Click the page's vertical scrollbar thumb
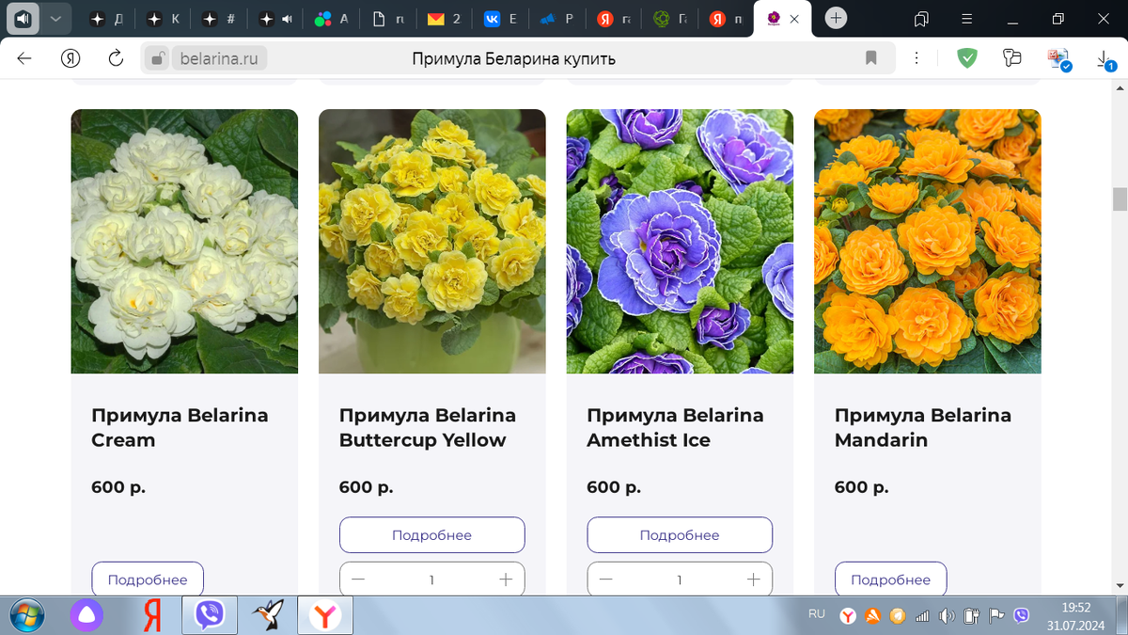1128x635 pixels. [1120, 199]
